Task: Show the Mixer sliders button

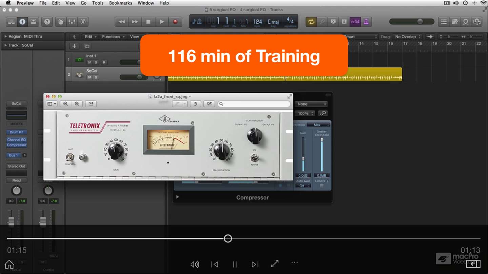Action: pyautogui.click(x=72, y=22)
